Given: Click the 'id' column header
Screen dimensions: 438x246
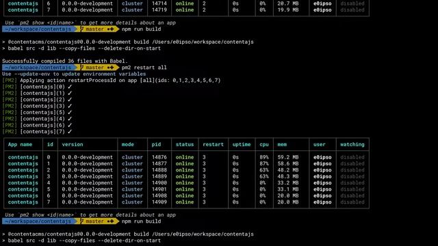Looking at the screenshot, I should (x=50, y=144).
